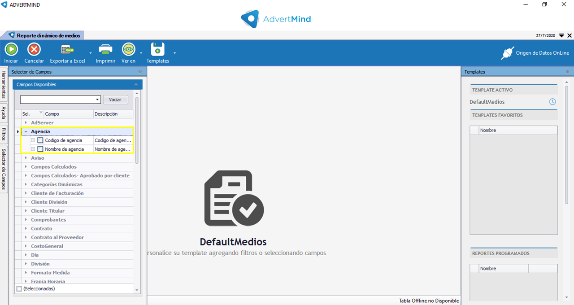574x305 pixels.
Task: Check the Nombre de agencia checkbox
Action: [x=40, y=149]
